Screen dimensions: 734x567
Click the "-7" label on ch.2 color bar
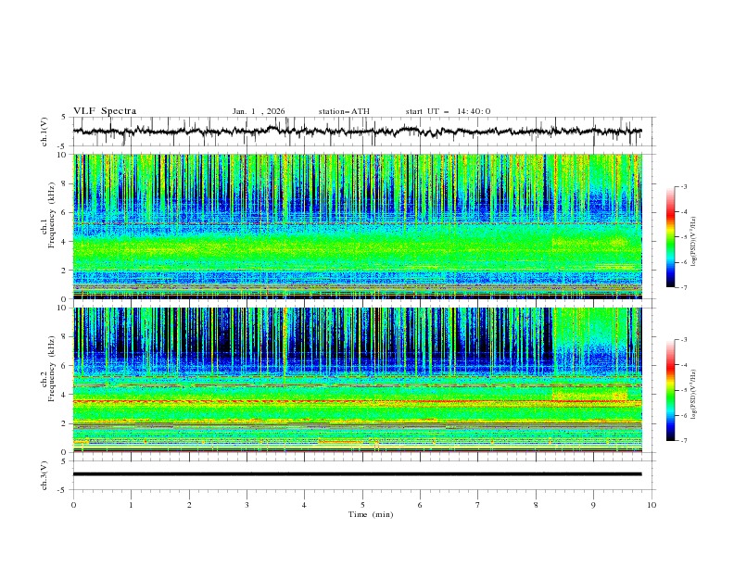pyautogui.click(x=683, y=441)
